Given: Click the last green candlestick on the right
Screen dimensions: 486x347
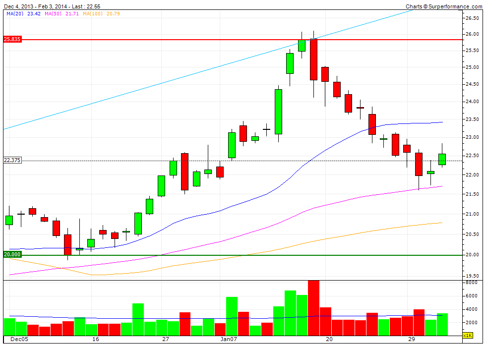Looking at the screenshot, I should pyautogui.click(x=442, y=159).
